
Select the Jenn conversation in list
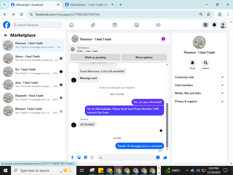coord(33,84)
